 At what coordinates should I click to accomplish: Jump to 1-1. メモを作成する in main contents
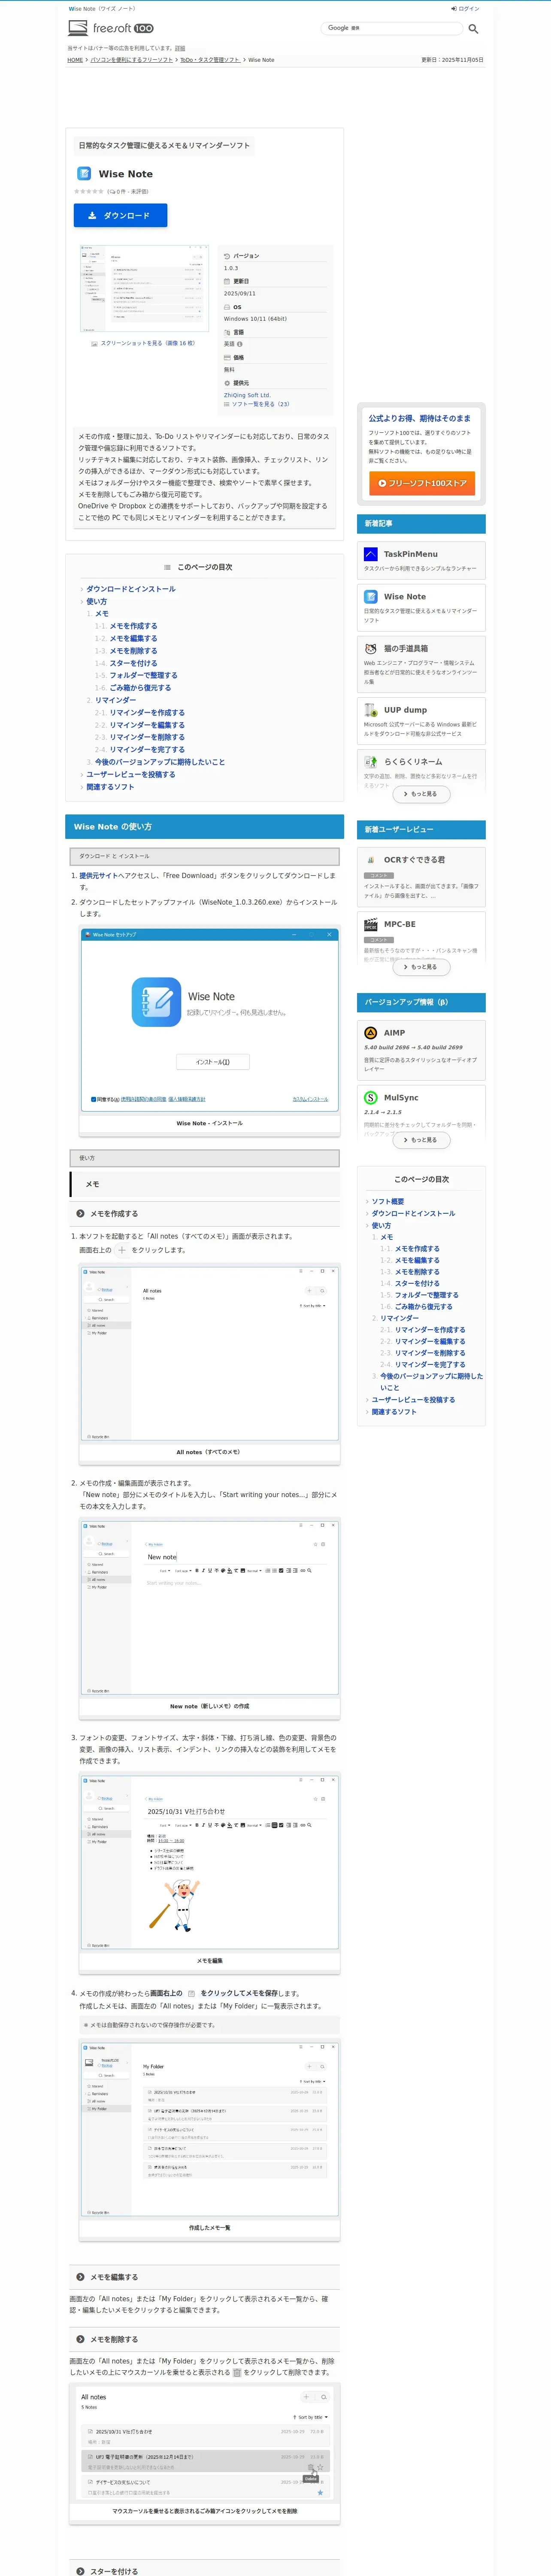click(133, 626)
